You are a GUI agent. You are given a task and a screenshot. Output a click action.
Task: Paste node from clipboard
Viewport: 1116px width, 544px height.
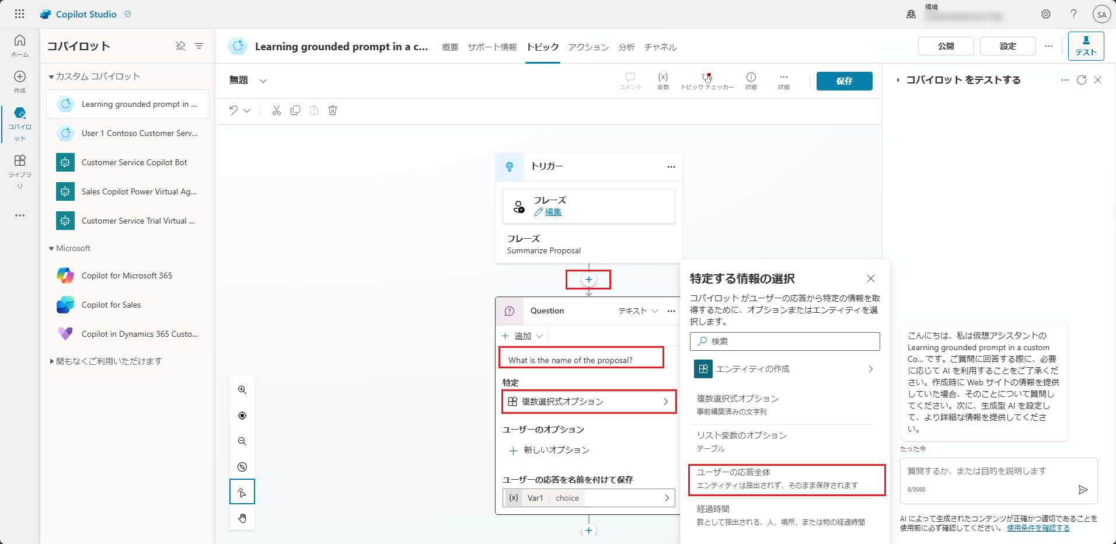314,110
